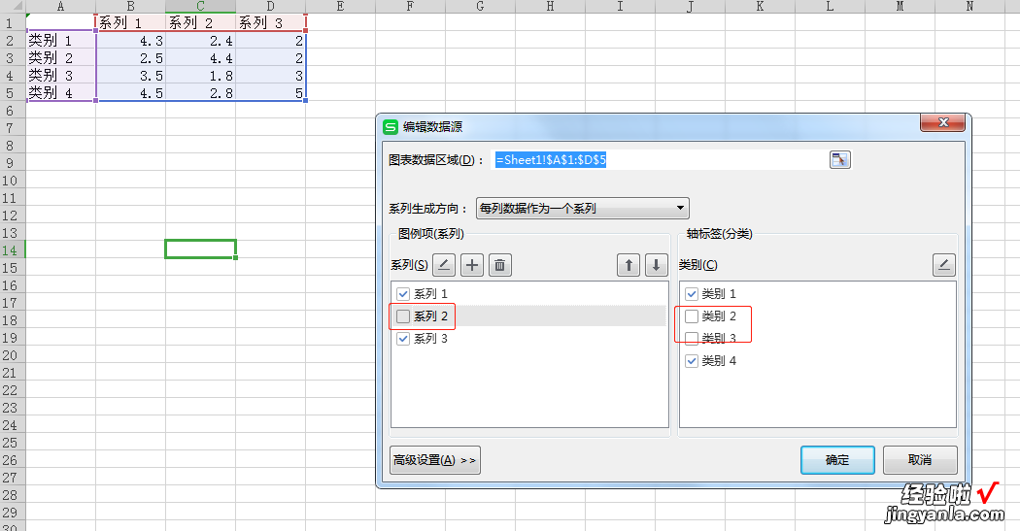Move series up with up arrow
Screen dimensions: 1020x531
point(629,264)
